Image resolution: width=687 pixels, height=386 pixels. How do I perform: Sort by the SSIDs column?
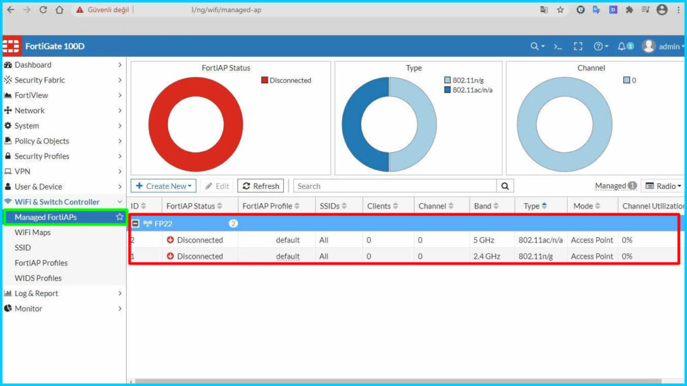pyautogui.click(x=333, y=206)
